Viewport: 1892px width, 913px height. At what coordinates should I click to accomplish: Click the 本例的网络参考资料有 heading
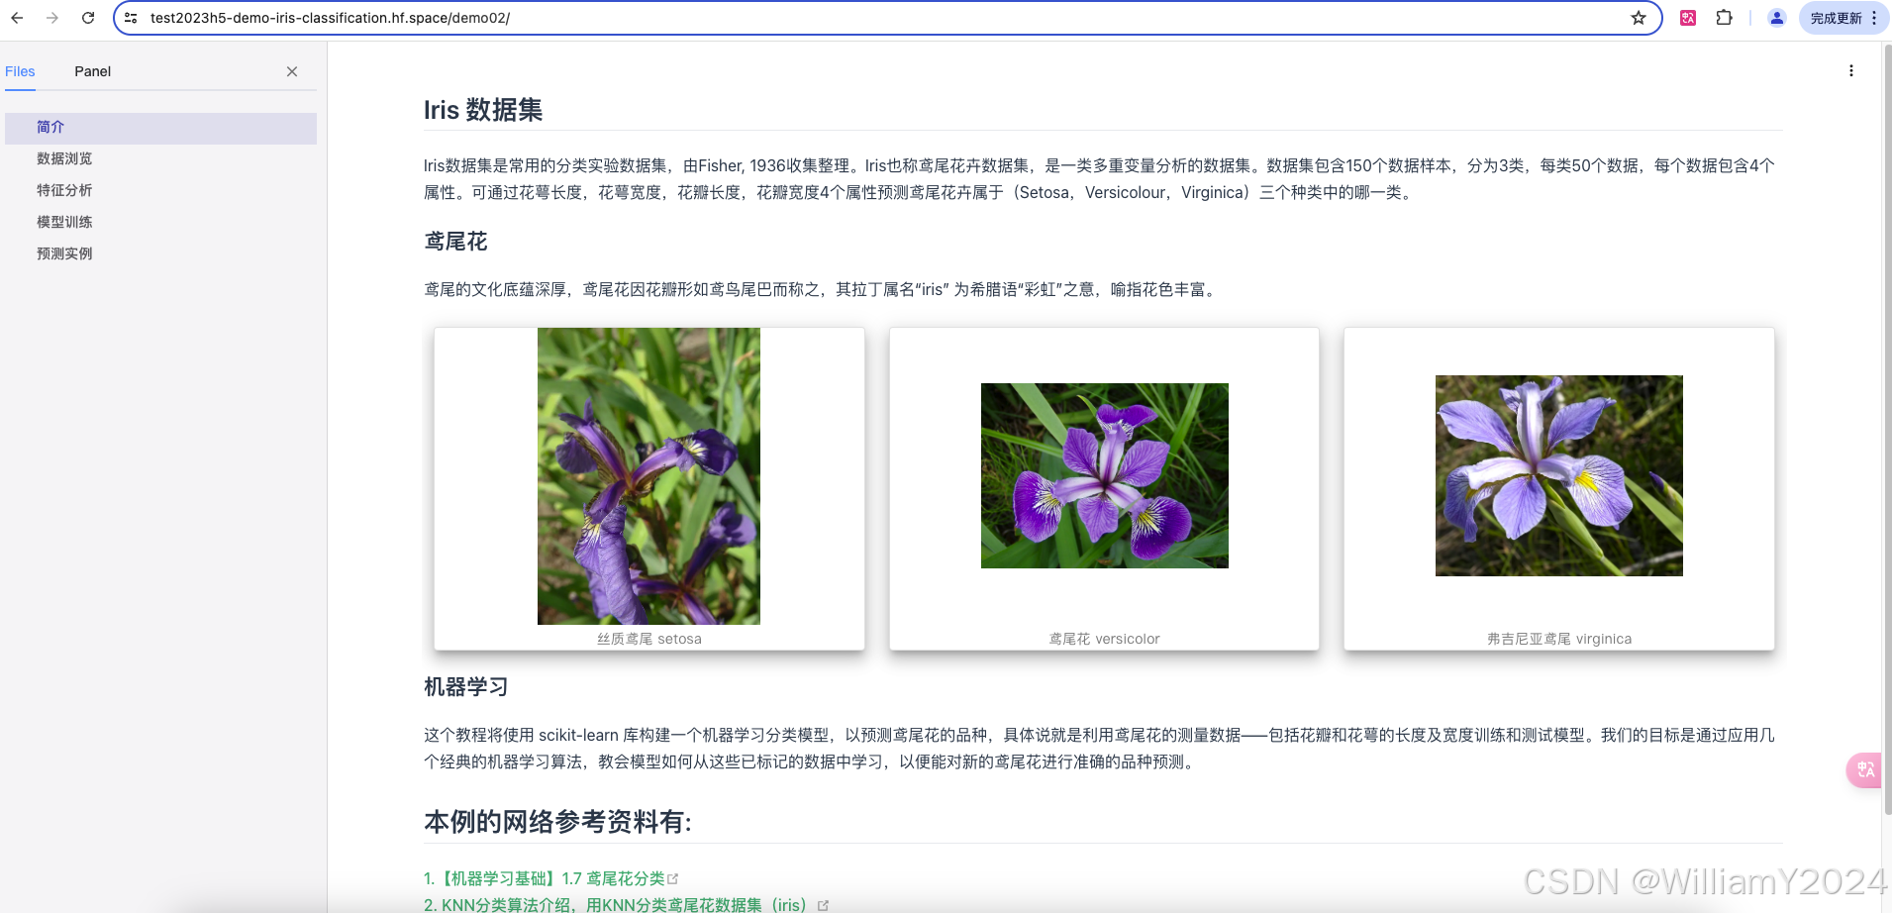click(x=557, y=822)
